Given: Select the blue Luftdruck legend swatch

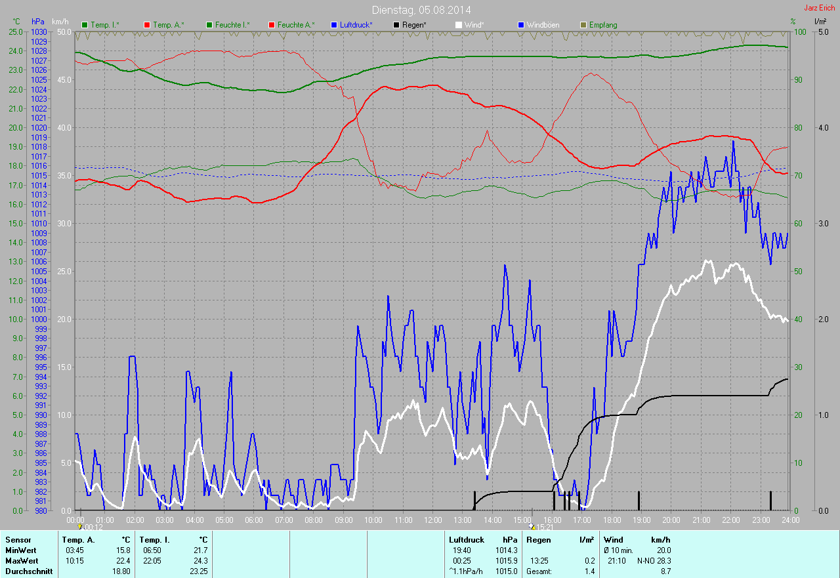Looking at the screenshot, I should click(334, 25).
